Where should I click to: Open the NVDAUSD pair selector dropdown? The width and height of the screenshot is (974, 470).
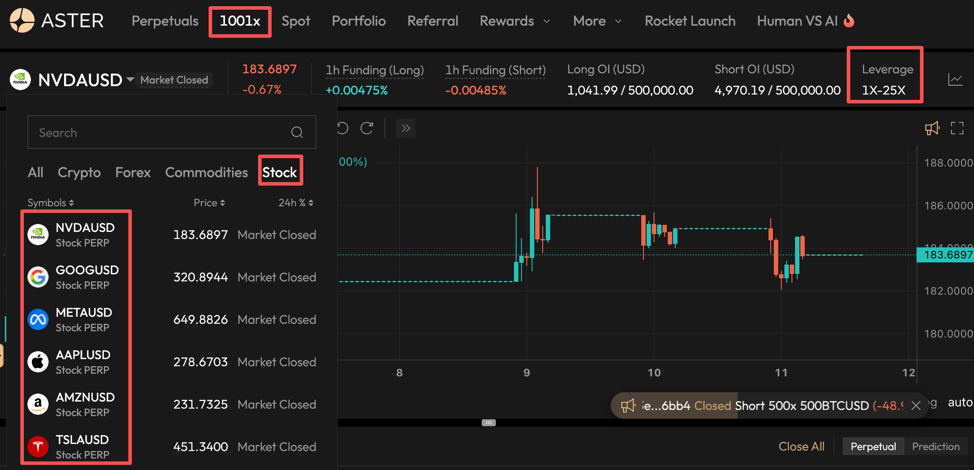[x=130, y=80]
